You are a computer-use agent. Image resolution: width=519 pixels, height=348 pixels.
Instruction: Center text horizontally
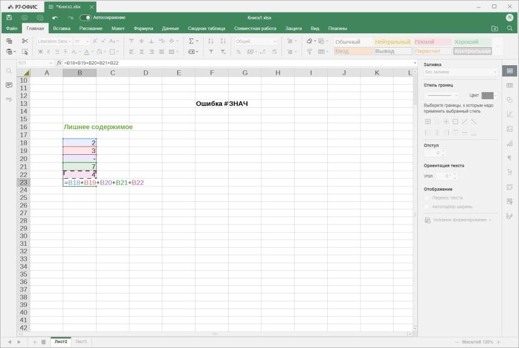142,51
